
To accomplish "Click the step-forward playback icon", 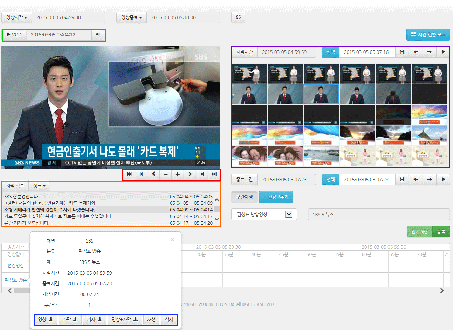I will point(202,174).
